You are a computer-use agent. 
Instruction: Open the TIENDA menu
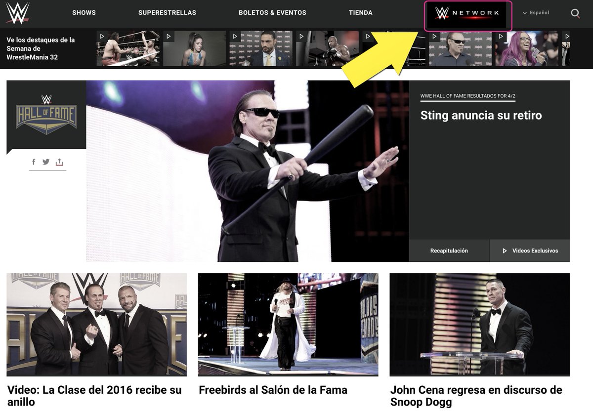361,13
